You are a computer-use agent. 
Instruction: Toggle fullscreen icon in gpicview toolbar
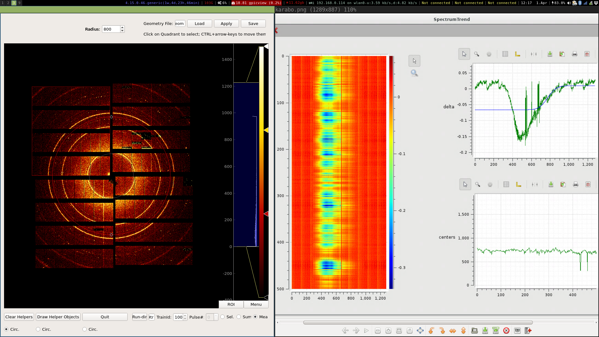420,330
